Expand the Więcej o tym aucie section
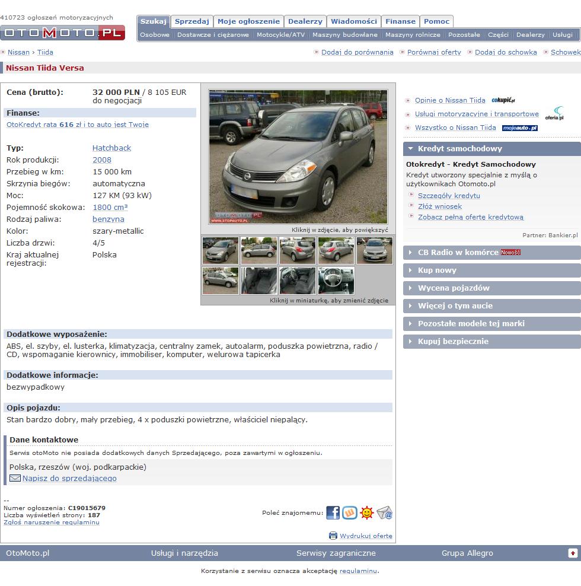Image resolution: width=581 pixels, height=586 pixels. [491, 306]
